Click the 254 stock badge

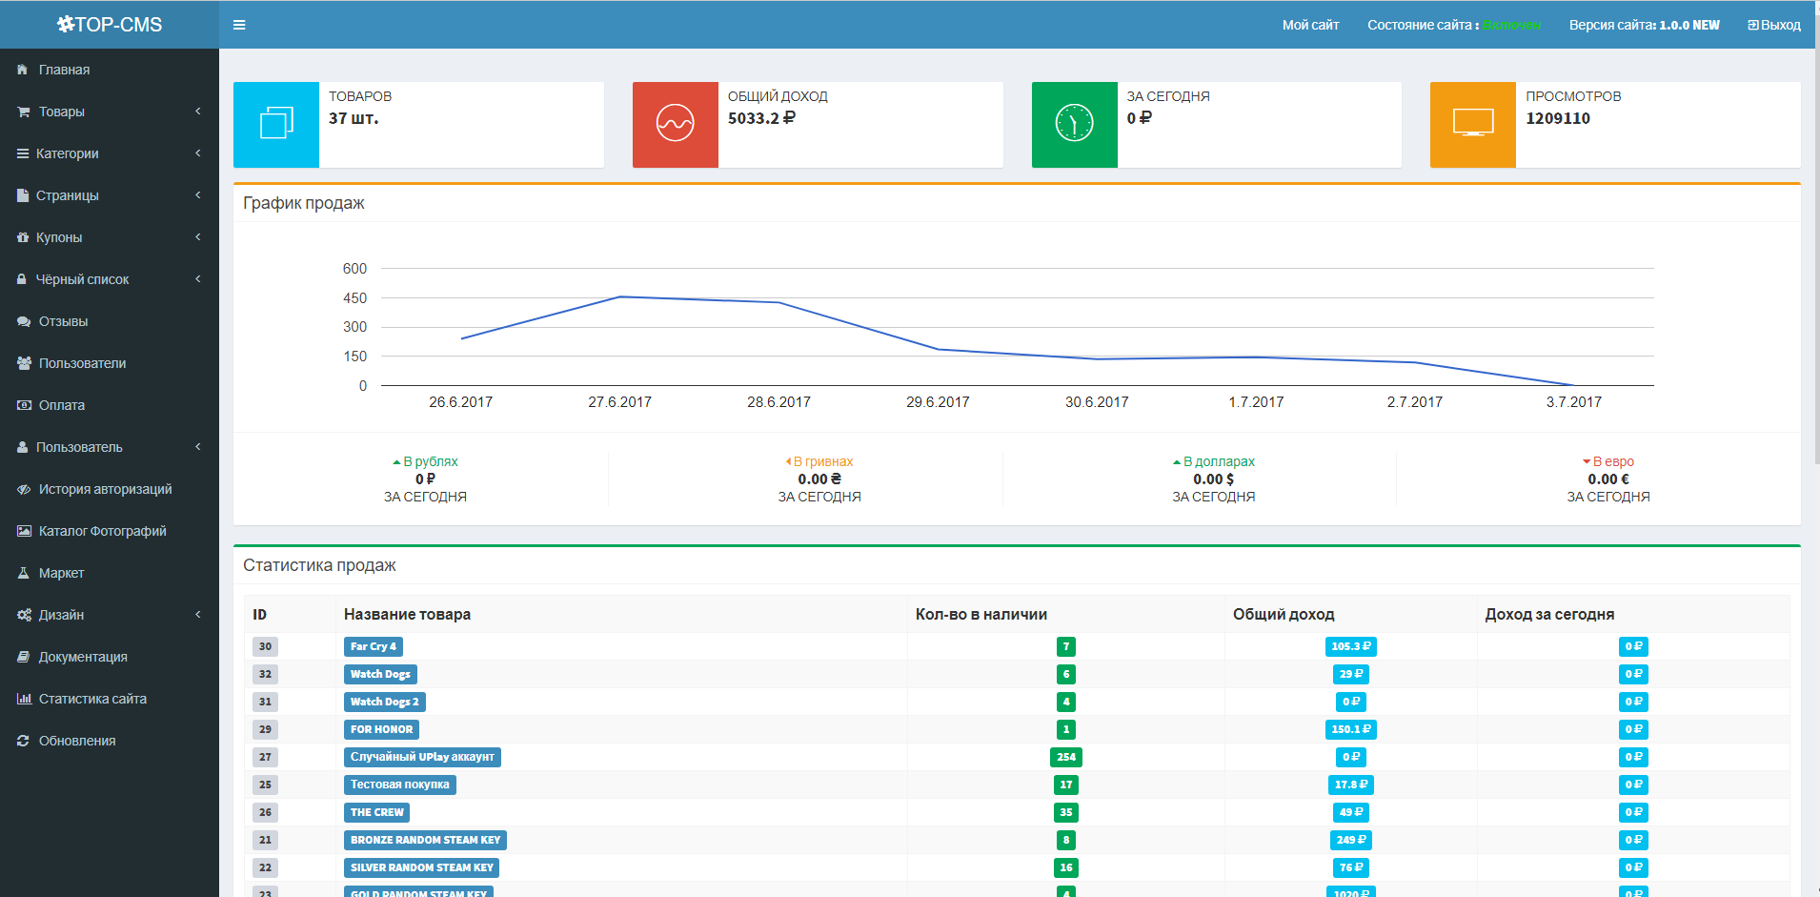pos(1066,757)
